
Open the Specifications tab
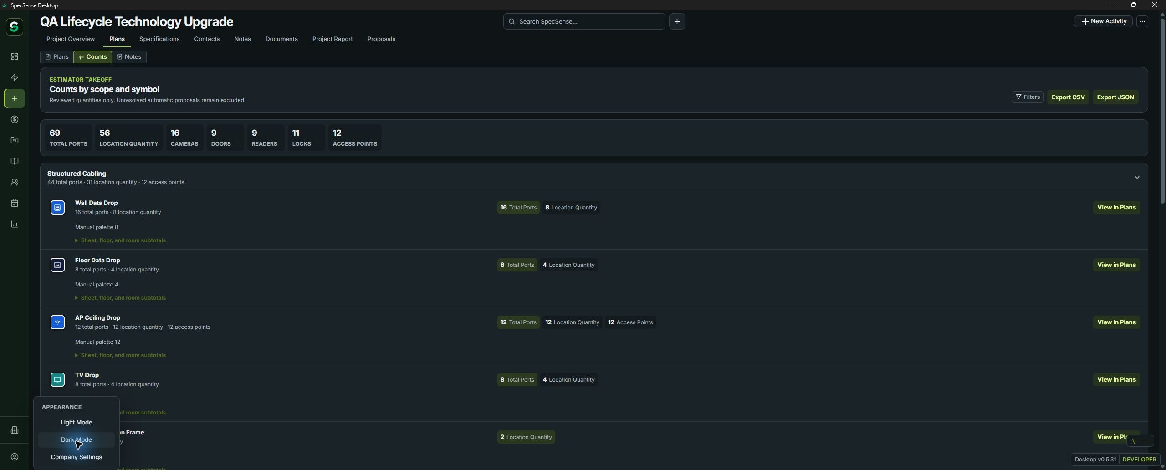click(159, 39)
